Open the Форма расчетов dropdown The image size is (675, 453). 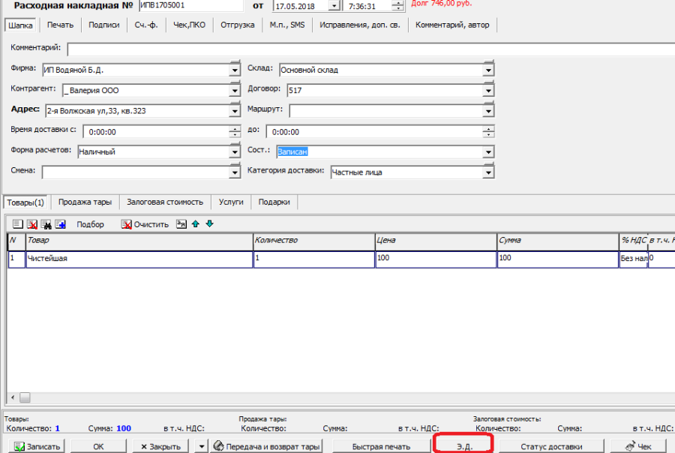click(235, 151)
